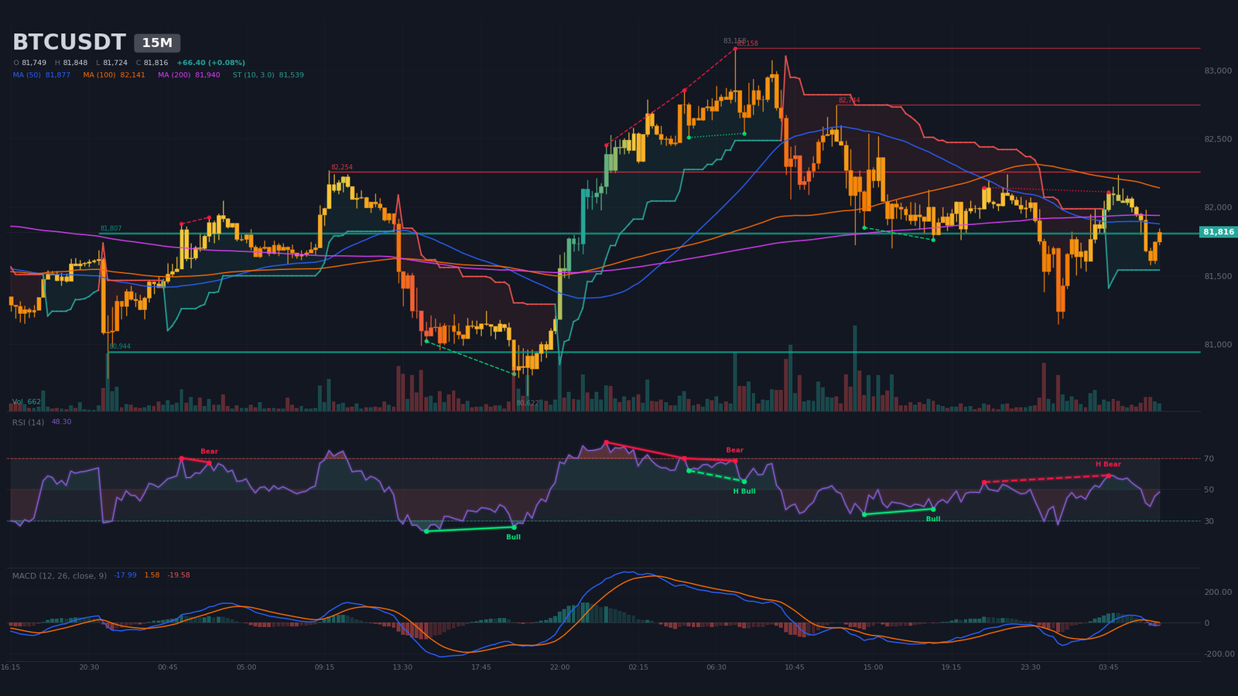Click the RSI 70 overbought axis label
The image size is (1238, 696).
1209,459
